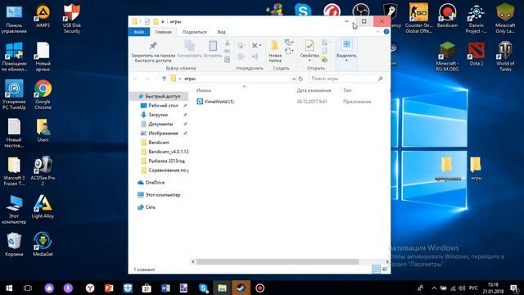Open Рыбалка 2013год folder in sidebar
This screenshot has height=295, width=524.
[x=163, y=161]
